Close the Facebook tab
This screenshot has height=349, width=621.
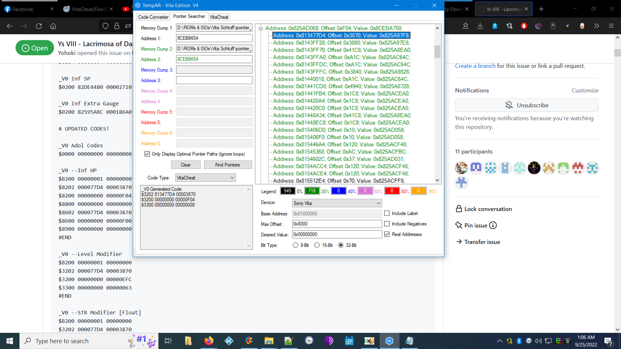coord(52,9)
